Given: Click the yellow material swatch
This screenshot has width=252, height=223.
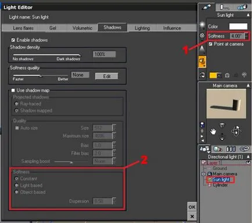Looking at the screenshot, I should (x=213, y=75).
